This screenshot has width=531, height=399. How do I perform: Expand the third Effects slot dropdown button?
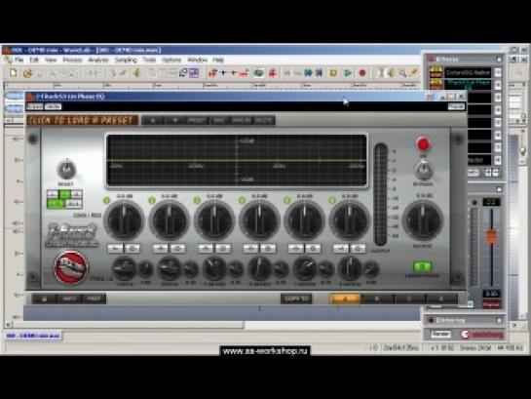[498, 98]
